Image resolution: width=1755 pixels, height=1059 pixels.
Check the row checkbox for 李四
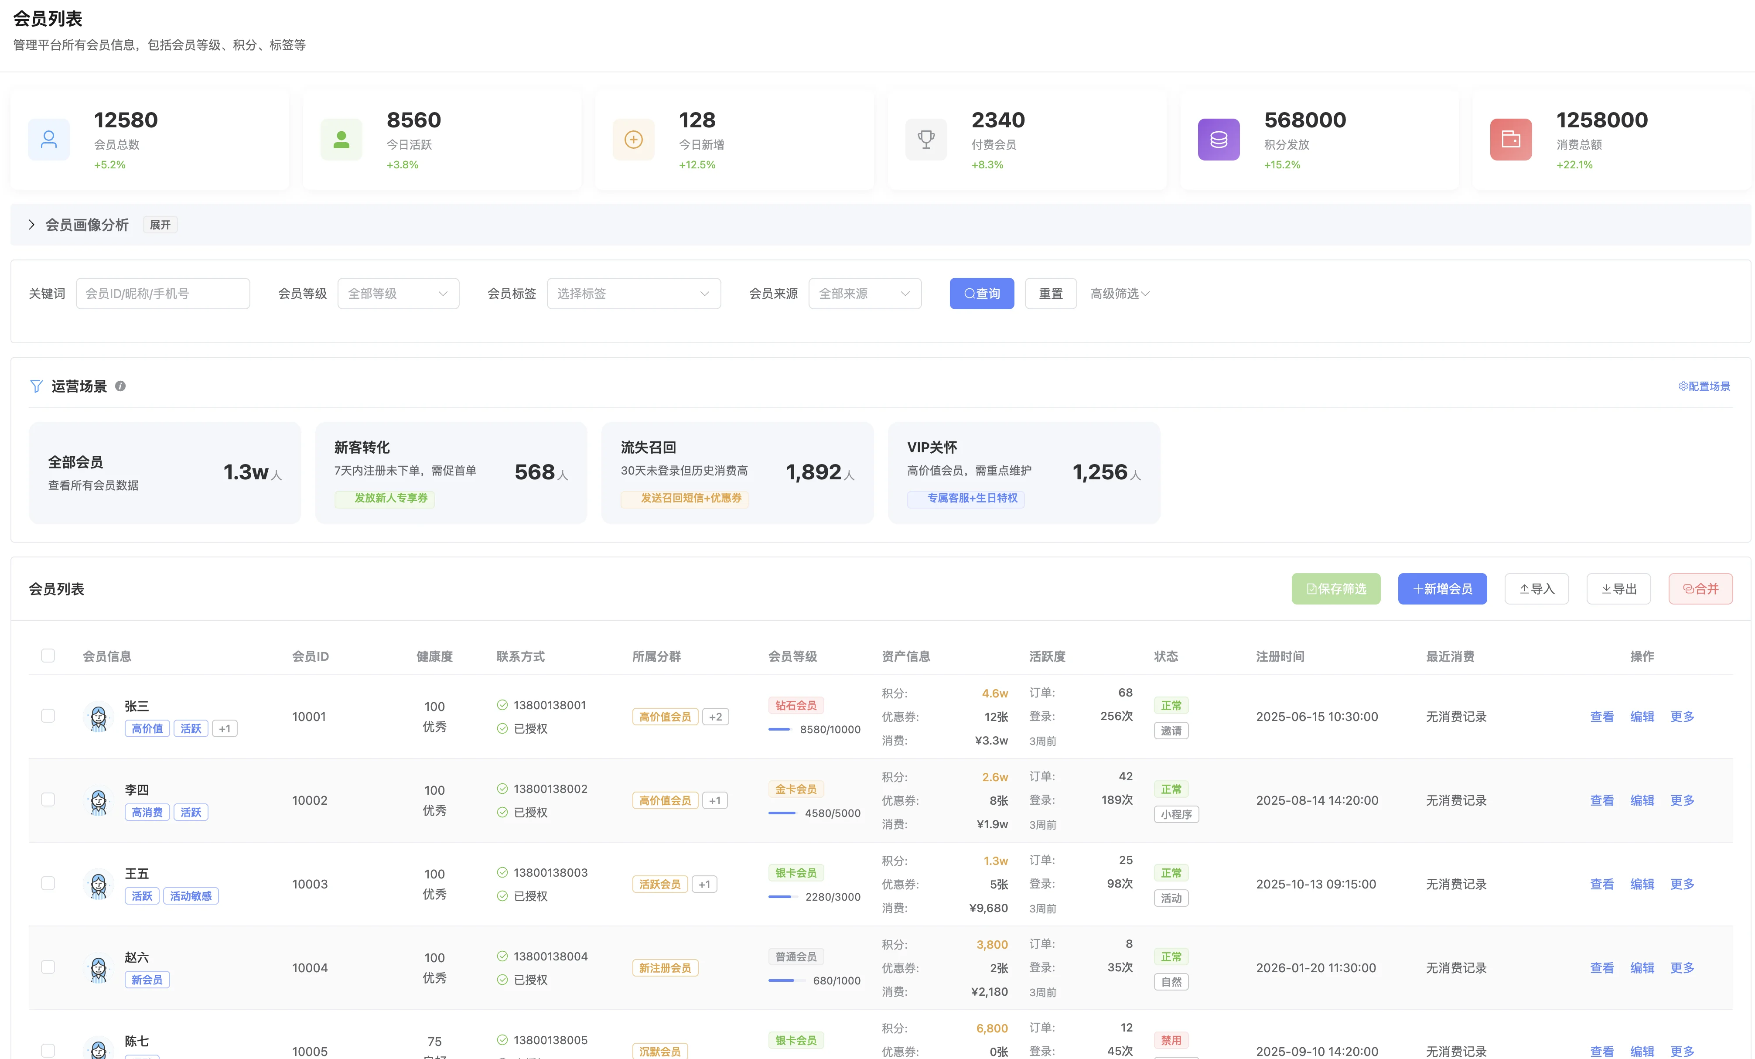pyautogui.click(x=48, y=800)
